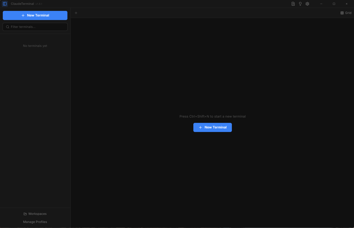
Task: Click the central New Terminal button
Action: [x=212, y=127]
